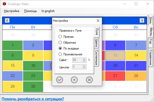Decrease the Сдвиг value with down arrow
Viewport: 154px width, 102px height.
click(84, 61)
